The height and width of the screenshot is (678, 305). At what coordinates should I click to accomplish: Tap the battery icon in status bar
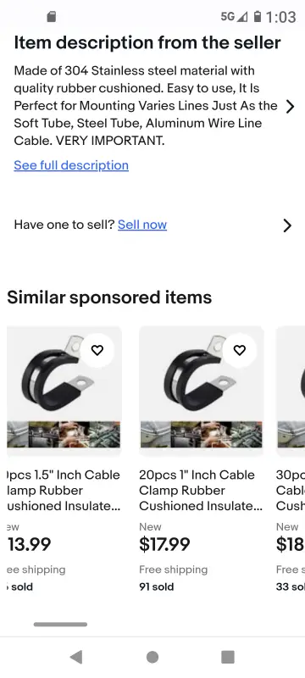pyautogui.click(x=258, y=17)
